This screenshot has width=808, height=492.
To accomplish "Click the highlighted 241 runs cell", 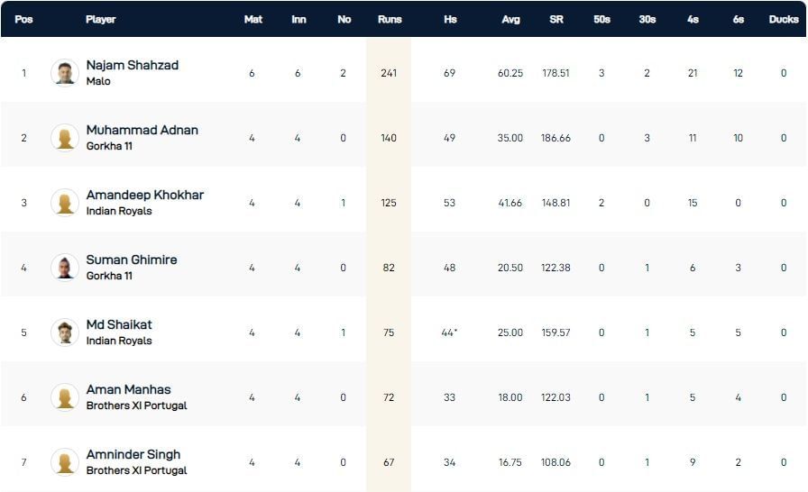I will click(x=389, y=73).
